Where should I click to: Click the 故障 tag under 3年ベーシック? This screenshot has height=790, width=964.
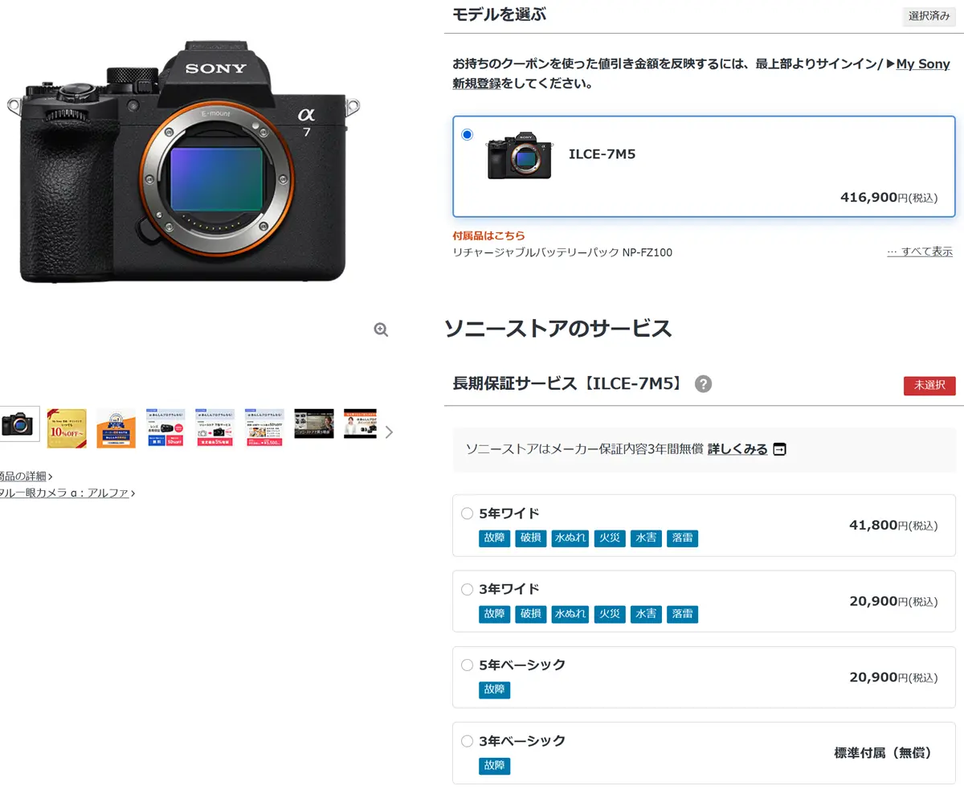pos(494,766)
